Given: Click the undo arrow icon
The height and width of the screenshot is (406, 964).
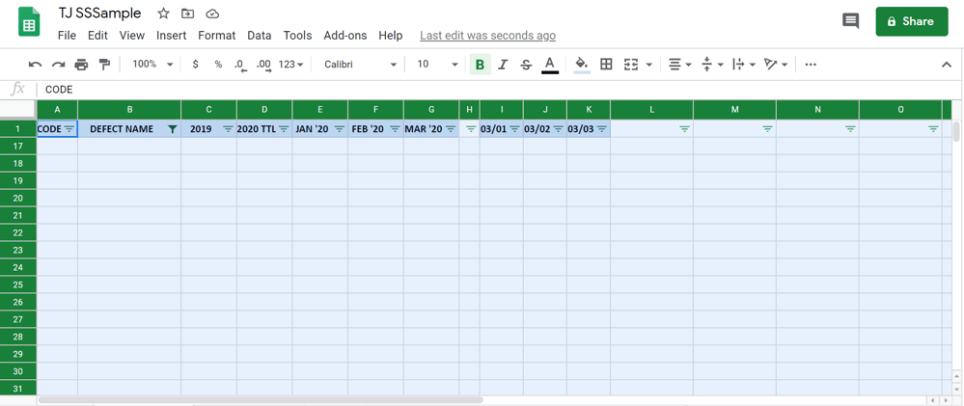Looking at the screenshot, I should tap(35, 65).
